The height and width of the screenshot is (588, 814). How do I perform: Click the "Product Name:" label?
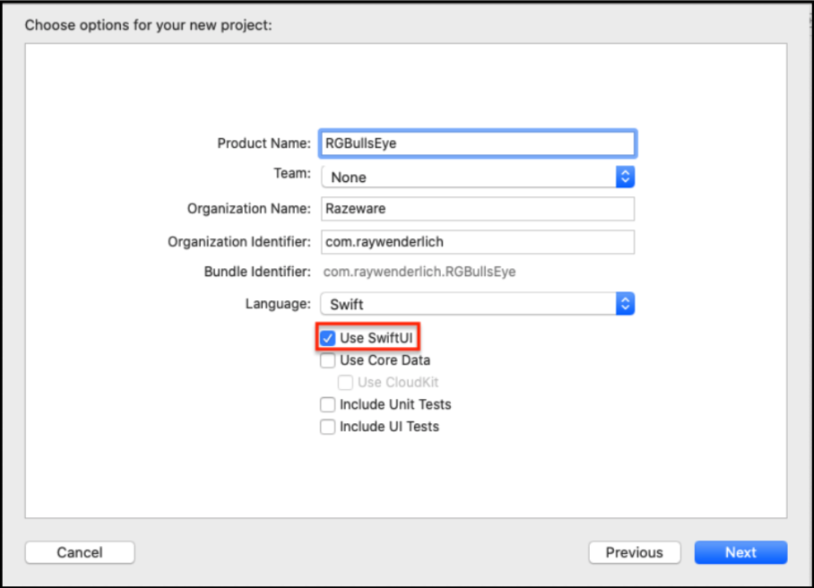264,143
